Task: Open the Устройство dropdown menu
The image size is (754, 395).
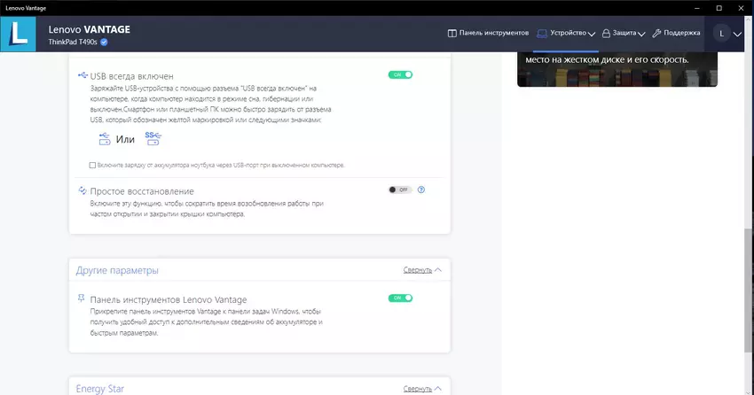Action: coord(566,34)
